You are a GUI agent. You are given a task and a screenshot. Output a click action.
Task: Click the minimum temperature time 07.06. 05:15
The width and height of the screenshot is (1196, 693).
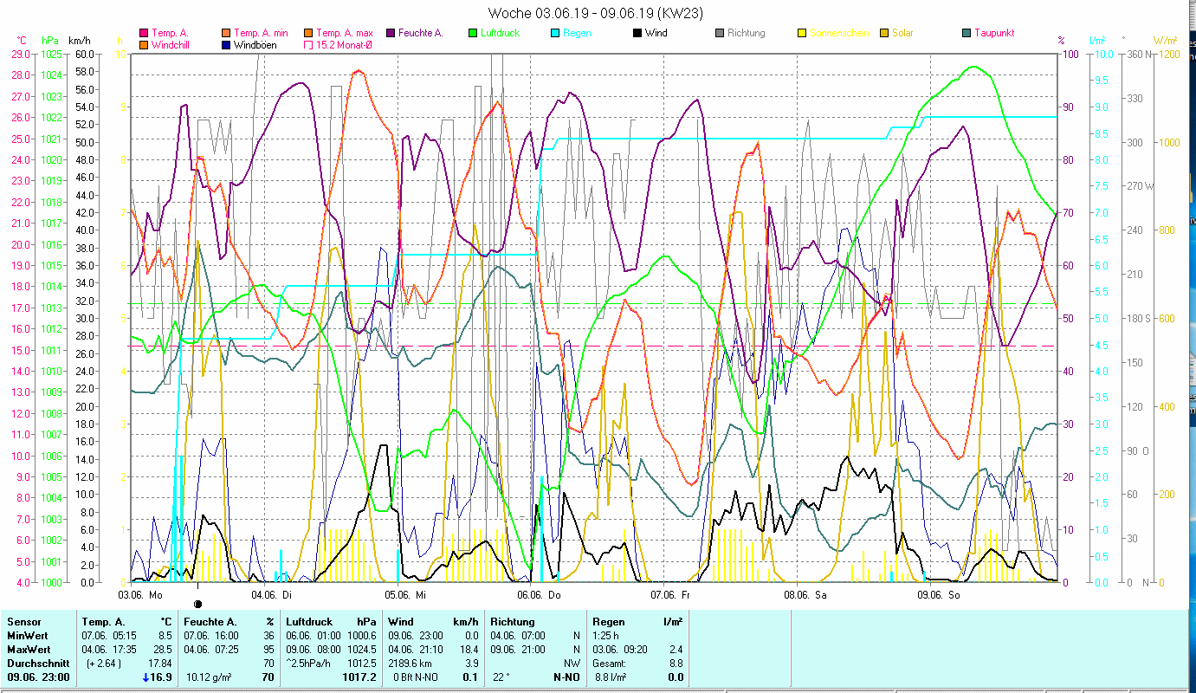109,636
